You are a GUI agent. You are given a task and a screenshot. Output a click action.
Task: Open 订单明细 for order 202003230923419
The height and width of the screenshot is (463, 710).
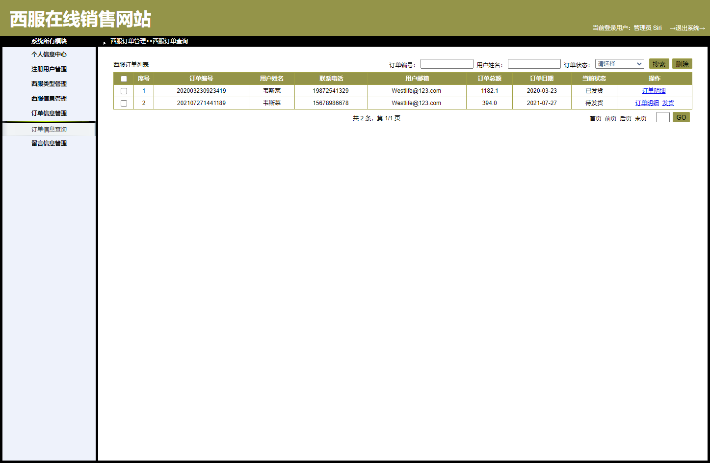coord(654,91)
